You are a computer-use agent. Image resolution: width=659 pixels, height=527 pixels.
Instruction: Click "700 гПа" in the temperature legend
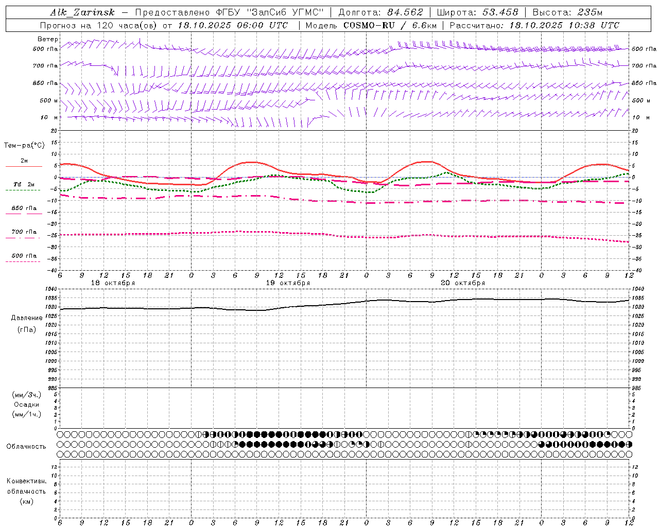[x=24, y=232]
